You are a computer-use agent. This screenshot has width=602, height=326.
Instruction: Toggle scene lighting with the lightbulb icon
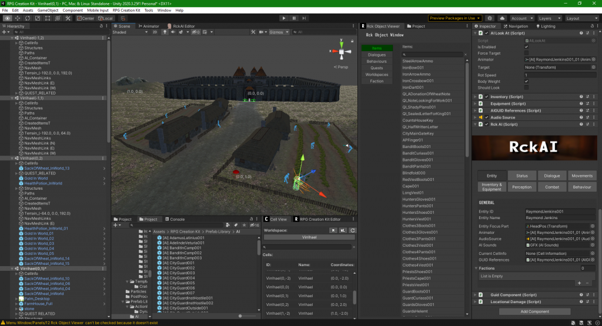click(x=165, y=32)
